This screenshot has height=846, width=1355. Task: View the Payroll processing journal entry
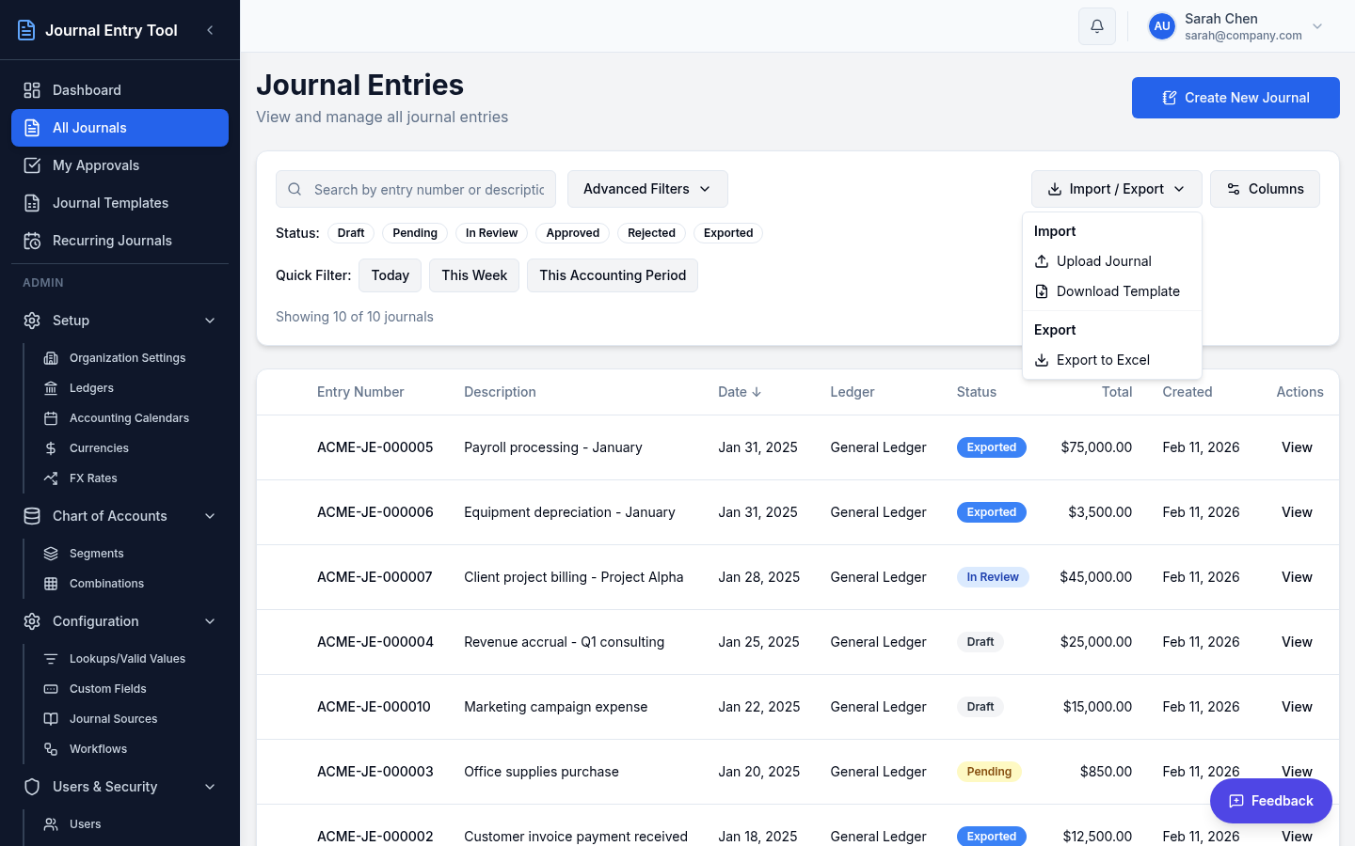click(x=1296, y=447)
